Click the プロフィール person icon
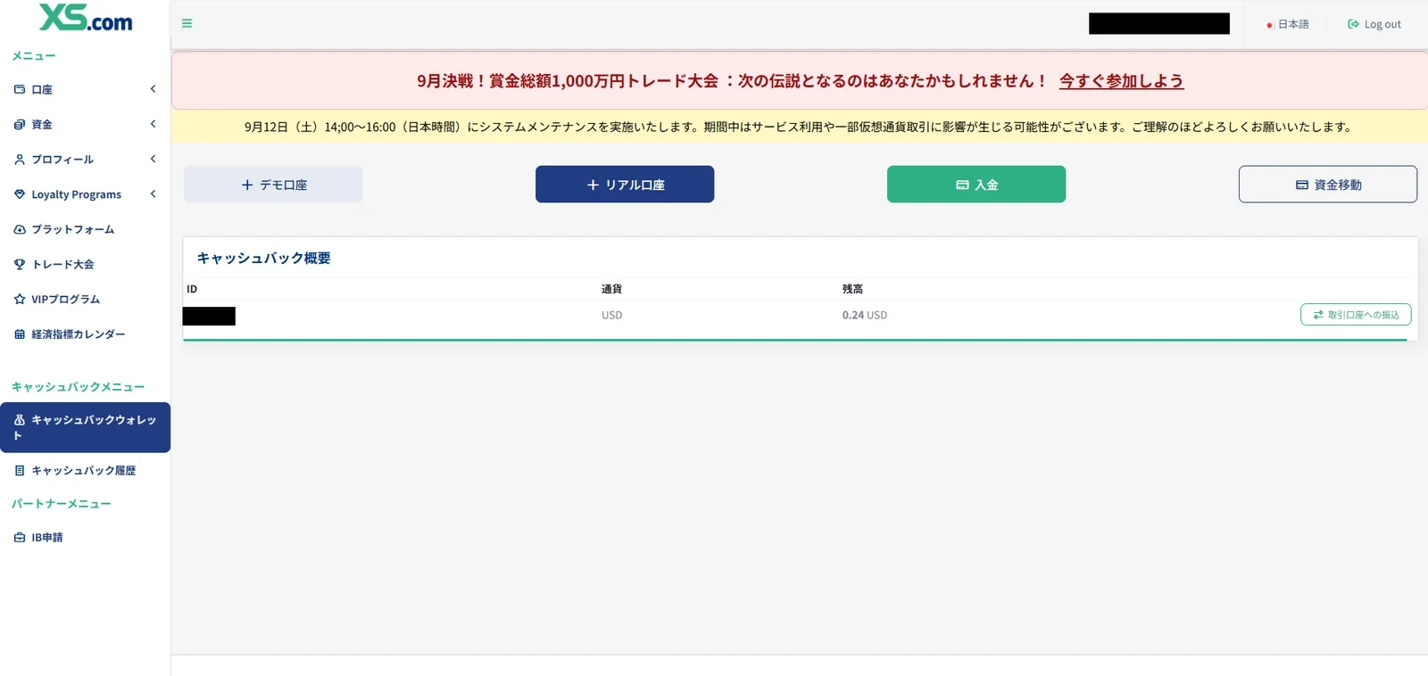This screenshot has height=676, width=1428. (20, 159)
